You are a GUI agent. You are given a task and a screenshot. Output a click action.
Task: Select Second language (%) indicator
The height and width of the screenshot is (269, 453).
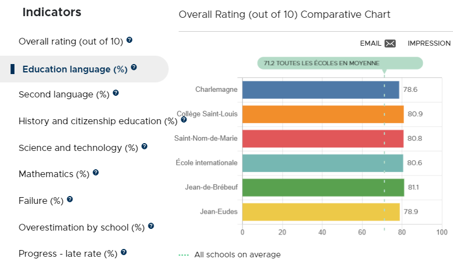[x=64, y=94]
